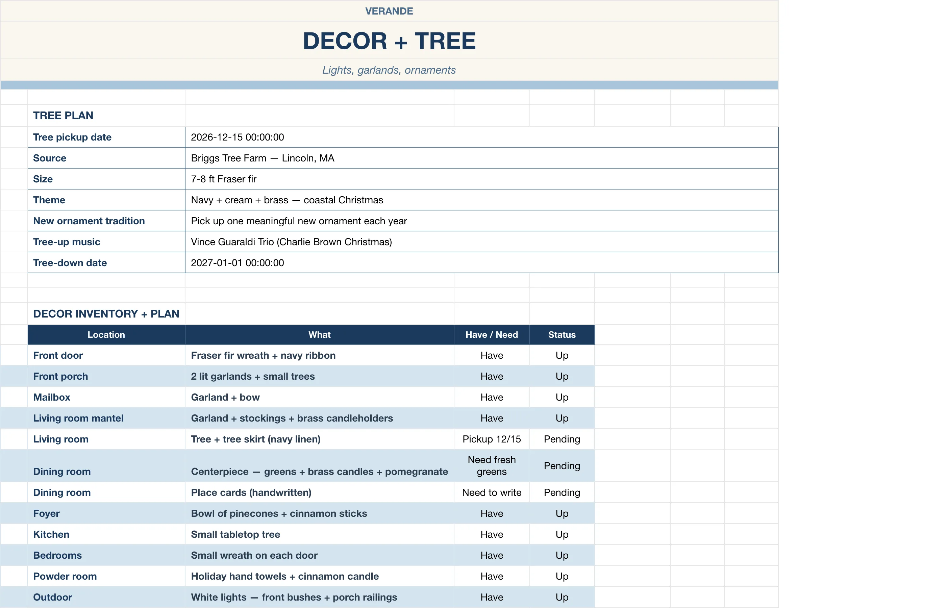
Task: Click Pending status in the tree skirt row
Action: point(562,439)
